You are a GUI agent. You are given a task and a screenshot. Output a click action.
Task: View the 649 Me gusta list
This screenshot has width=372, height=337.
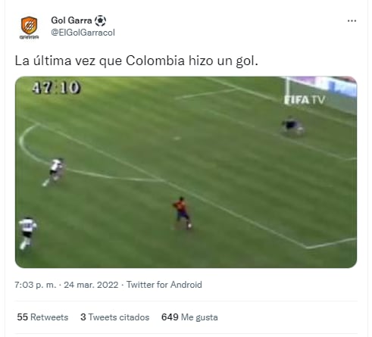pyautogui.click(x=189, y=317)
